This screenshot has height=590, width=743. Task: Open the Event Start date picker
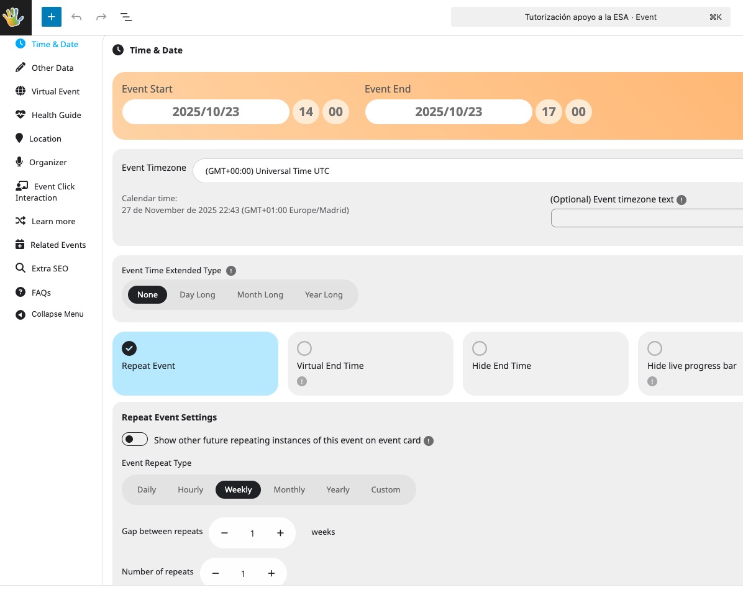coord(206,112)
